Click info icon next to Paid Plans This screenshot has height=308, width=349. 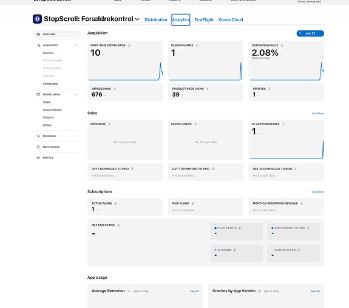192,204
